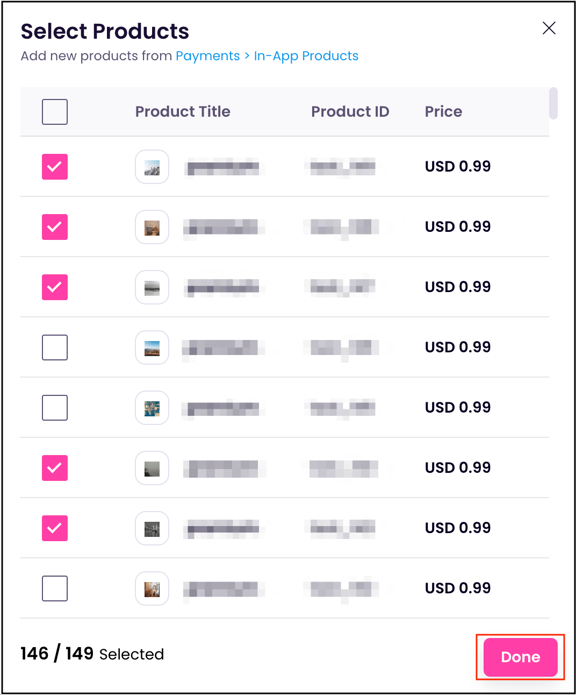Screen dimensions: 576x695
Task: Check the fifth product row checkbox
Action: (55, 408)
